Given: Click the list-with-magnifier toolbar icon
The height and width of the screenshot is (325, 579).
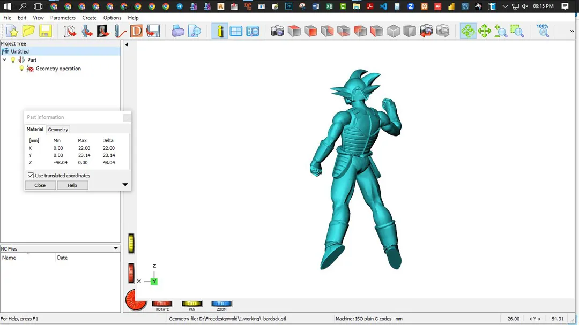Looking at the screenshot, I should click(253, 32).
